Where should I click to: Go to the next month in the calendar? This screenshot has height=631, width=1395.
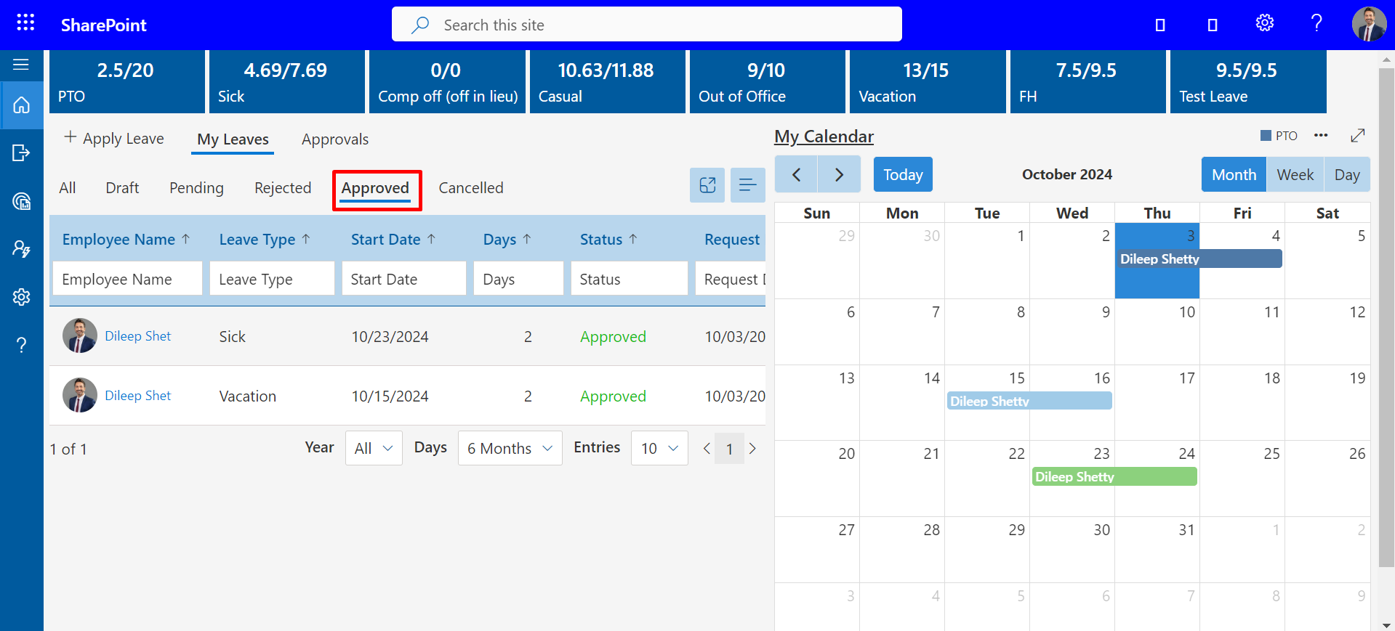(839, 174)
